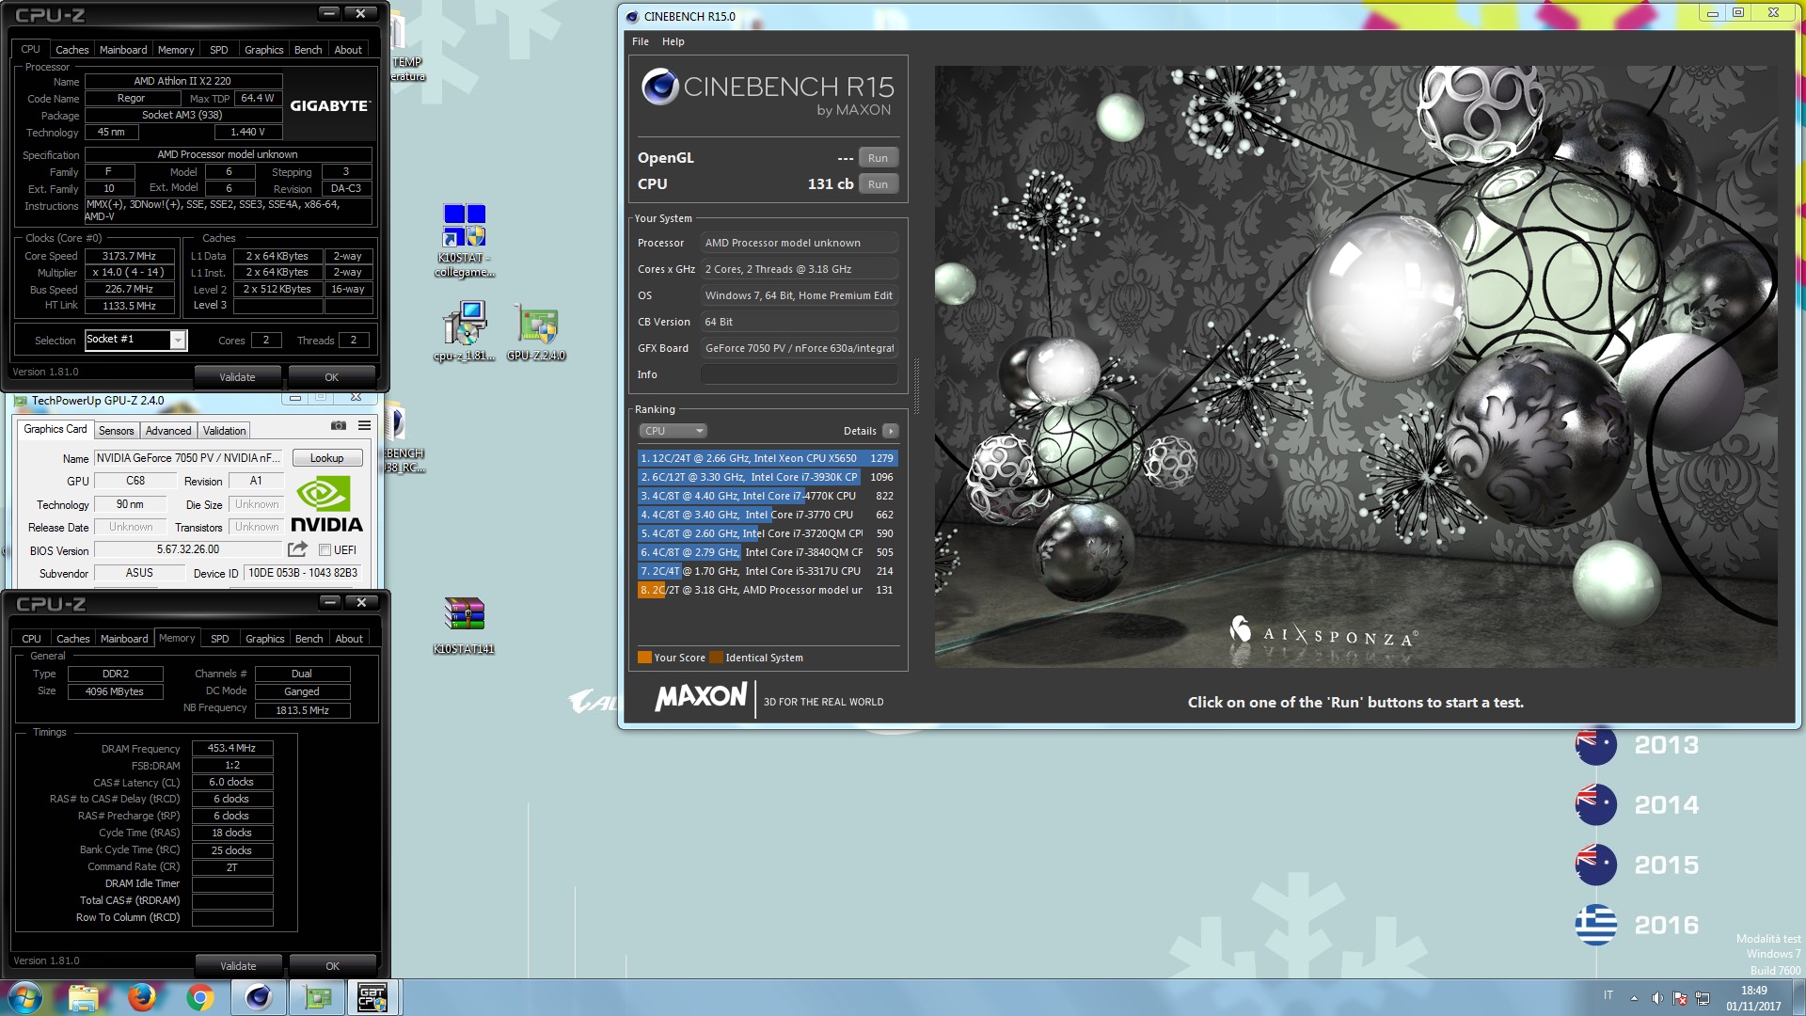Open the Windows Start menu

[x=25, y=997]
